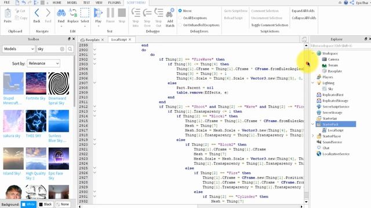Screen dimensions: 371x208
Task: Click the Step Into debugger icon
Action: click(136, 13)
